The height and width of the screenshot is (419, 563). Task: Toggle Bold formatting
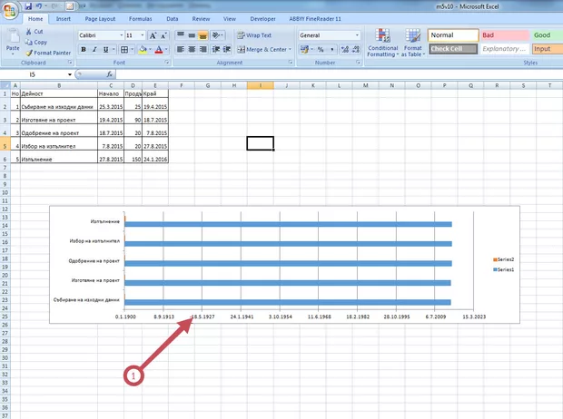84,49
